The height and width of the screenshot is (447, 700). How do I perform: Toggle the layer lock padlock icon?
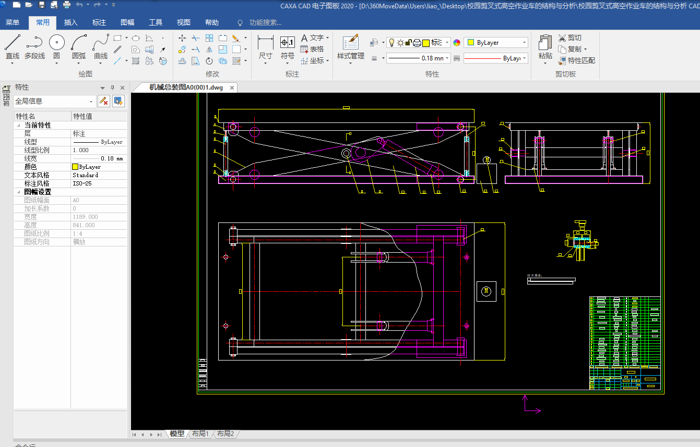[409, 43]
